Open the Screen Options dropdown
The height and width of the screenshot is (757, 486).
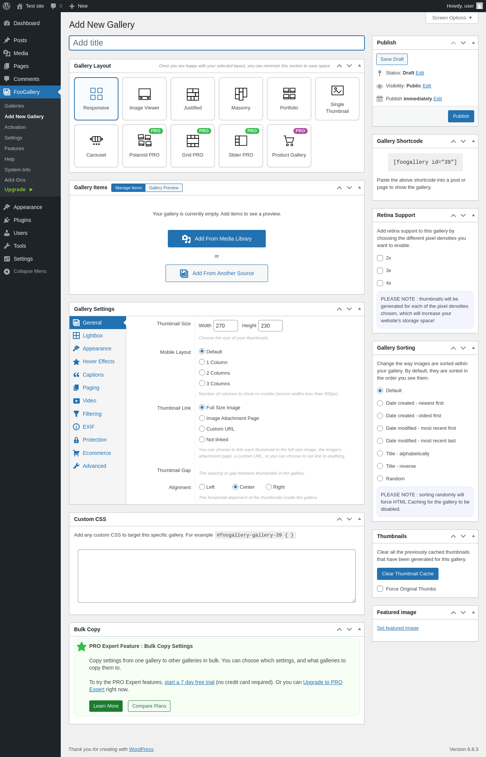(452, 18)
